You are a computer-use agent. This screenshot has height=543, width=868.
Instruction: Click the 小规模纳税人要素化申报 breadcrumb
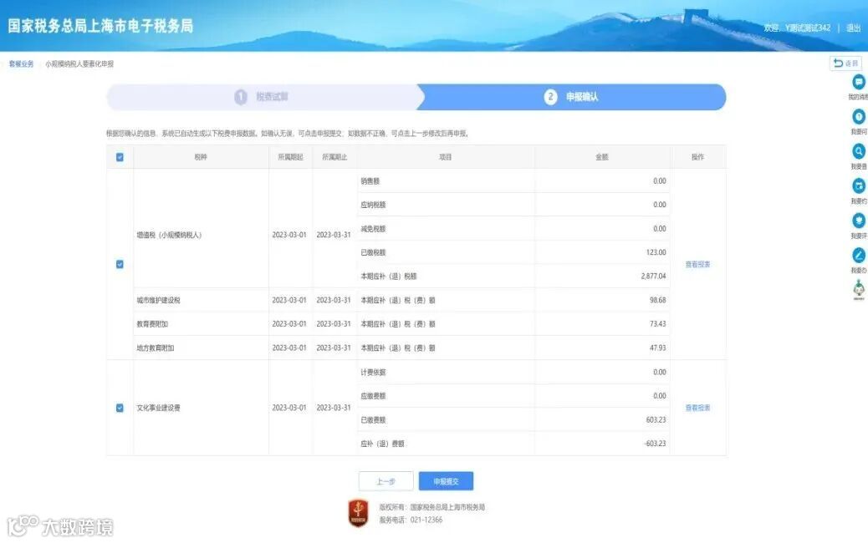point(79,64)
